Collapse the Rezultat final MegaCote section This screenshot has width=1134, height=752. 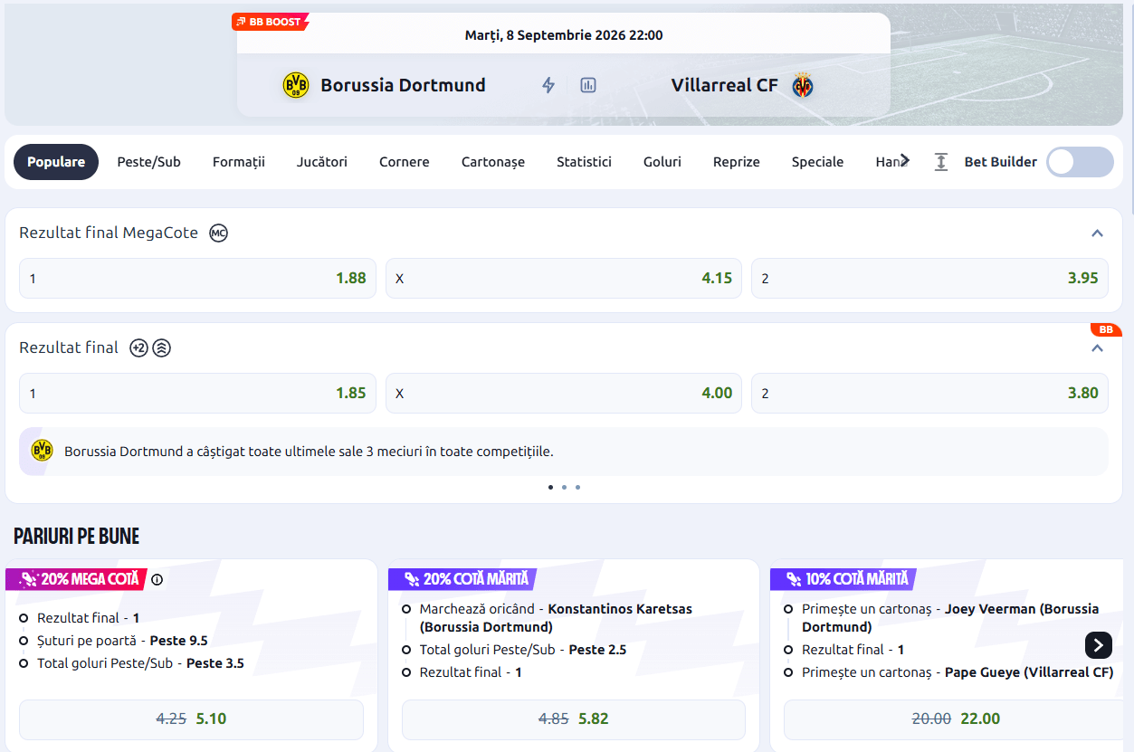(x=1098, y=233)
